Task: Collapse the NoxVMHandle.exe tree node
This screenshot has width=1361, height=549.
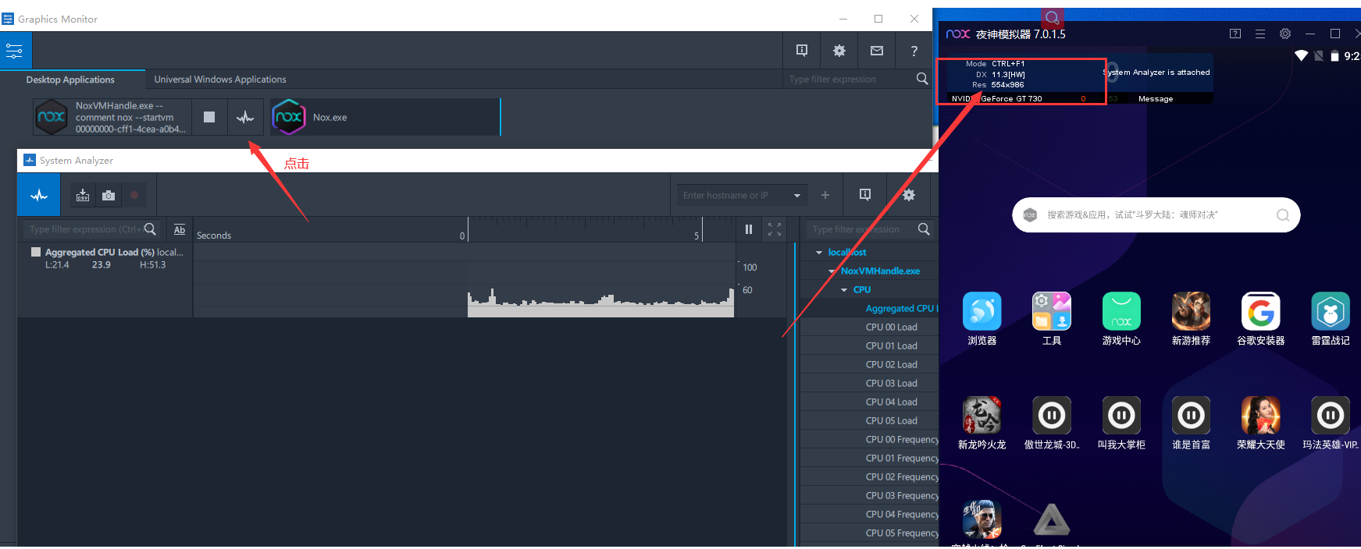Action: coord(832,271)
